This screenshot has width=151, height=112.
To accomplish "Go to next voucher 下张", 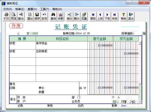I will (108, 17).
